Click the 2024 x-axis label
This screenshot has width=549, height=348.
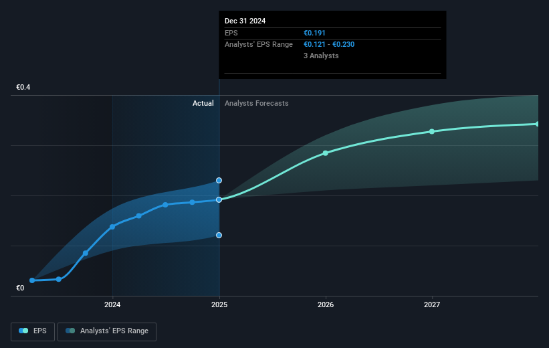(x=112, y=304)
